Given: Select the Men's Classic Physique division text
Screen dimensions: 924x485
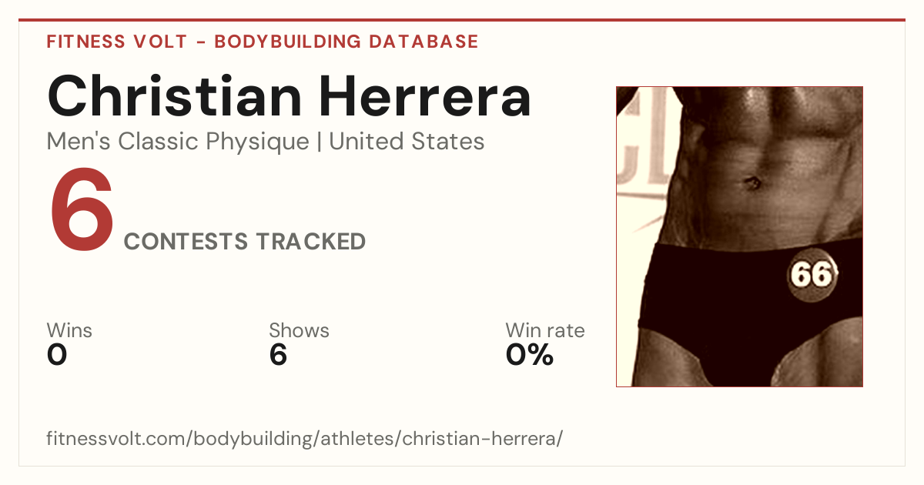Looking at the screenshot, I should [177, 142].
